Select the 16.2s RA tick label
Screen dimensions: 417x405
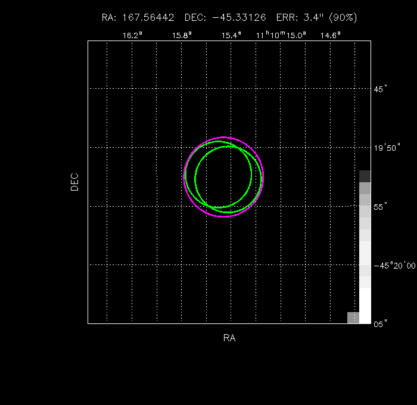pos(132,35)
